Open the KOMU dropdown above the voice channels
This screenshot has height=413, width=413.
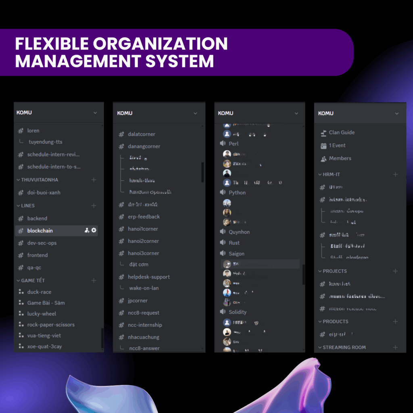pyautogui.click(x=296, y=113)
